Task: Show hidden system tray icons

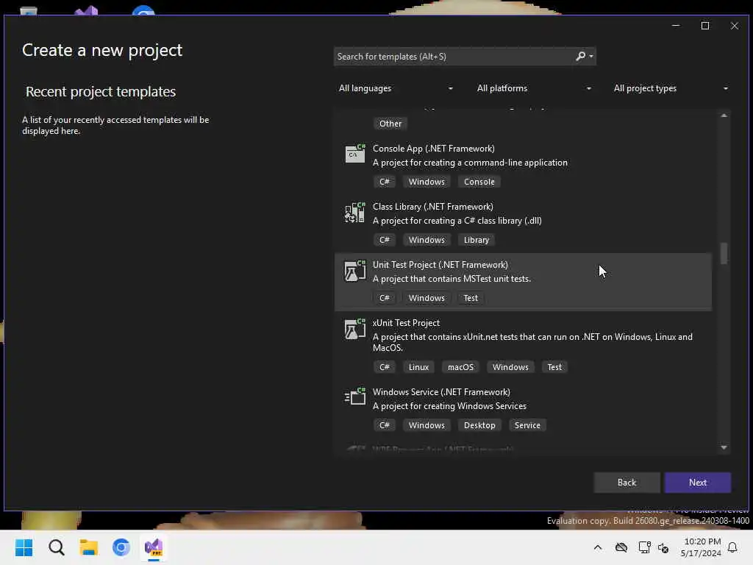Action: [598, 547]
